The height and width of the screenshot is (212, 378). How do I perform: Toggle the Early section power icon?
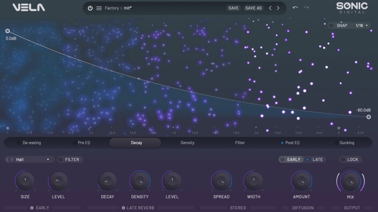point(32,208)
